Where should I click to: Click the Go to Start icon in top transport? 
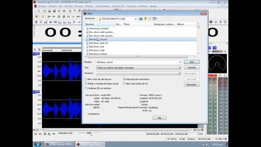(69, 16)
